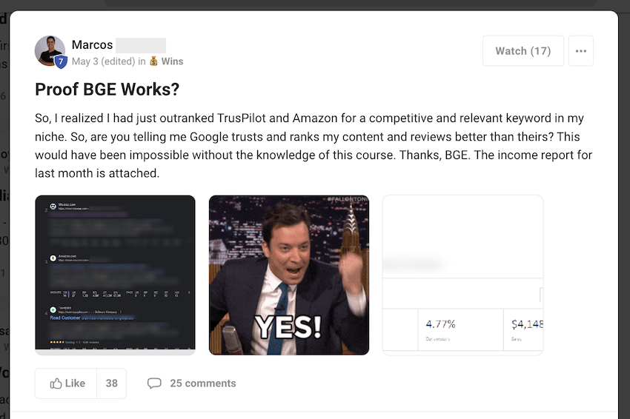
Task: Click the thumbs-up Like icon
Action: coord(56,383)
